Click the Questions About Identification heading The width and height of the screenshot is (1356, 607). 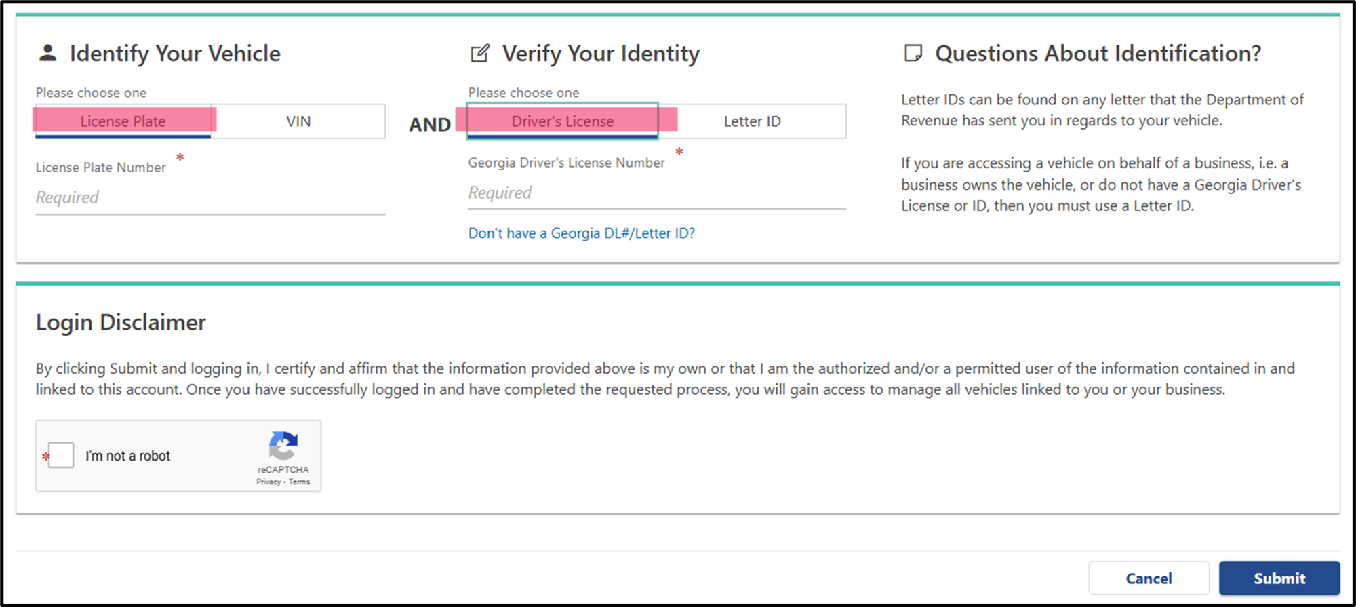[x=1098, y=54]
